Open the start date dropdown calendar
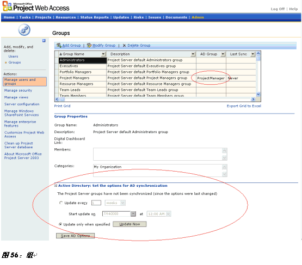This screenshot has height=265, width=302. point(133,214)
